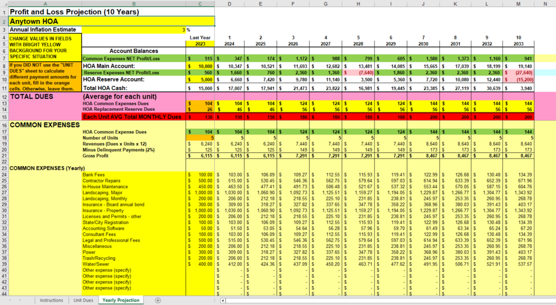Select HOA Reserve Account 2023 value 5,000
Image resolution: width=556 pixels, height=305 pixels.
[200, 80]
